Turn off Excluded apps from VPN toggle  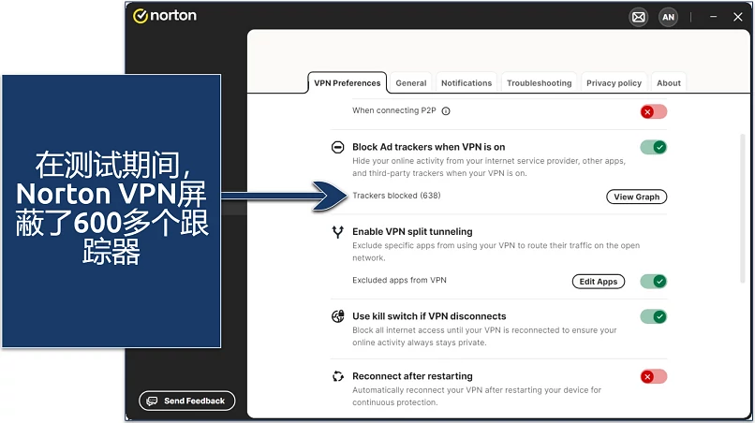[x=654, y=281]
